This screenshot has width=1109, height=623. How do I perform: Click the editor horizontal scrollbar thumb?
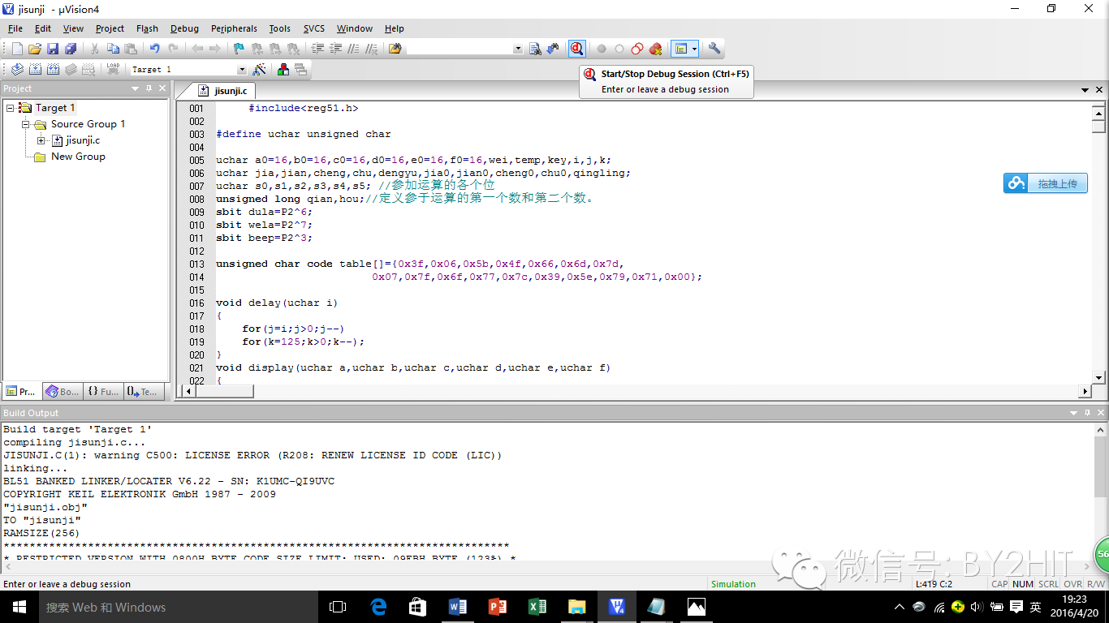224,391
